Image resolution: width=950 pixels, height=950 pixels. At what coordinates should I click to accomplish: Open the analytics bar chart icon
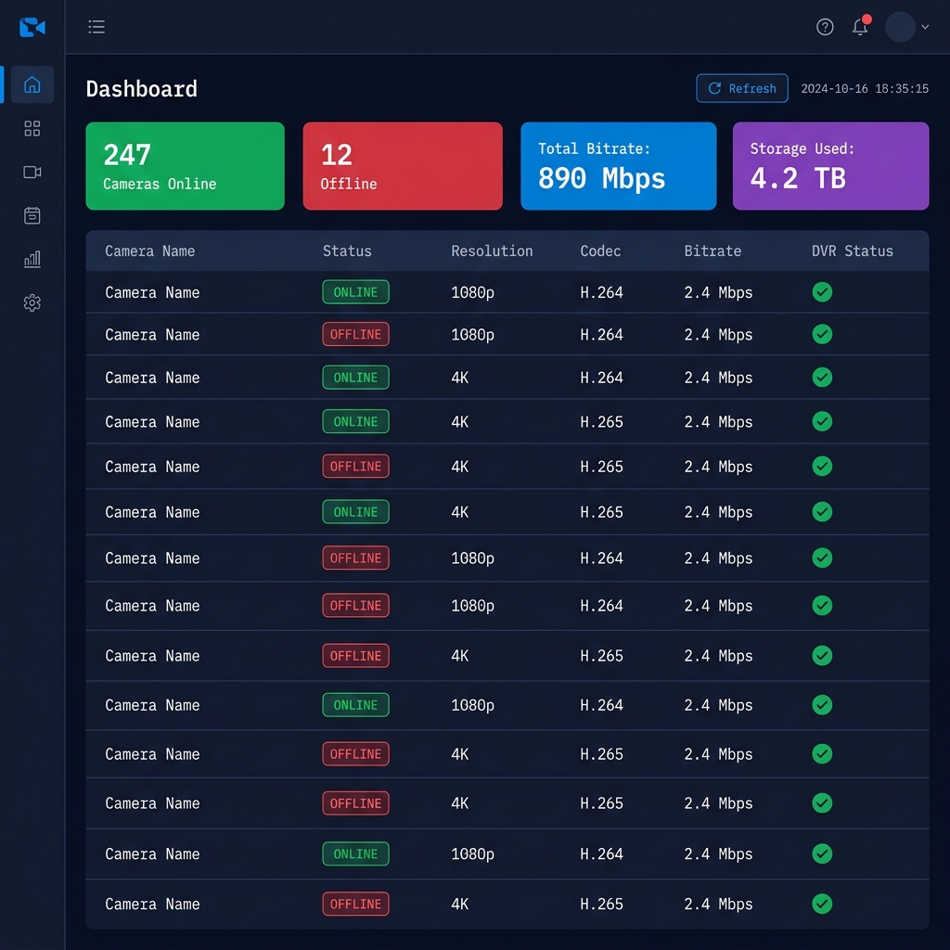click(x=32, y=260)
